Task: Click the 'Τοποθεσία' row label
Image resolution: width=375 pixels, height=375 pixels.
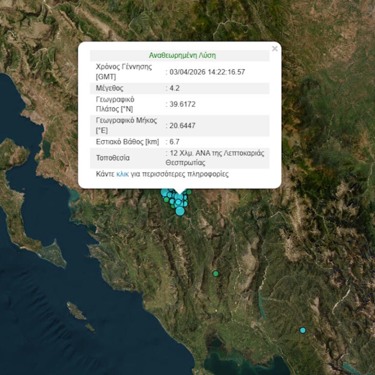Action: 113,158
